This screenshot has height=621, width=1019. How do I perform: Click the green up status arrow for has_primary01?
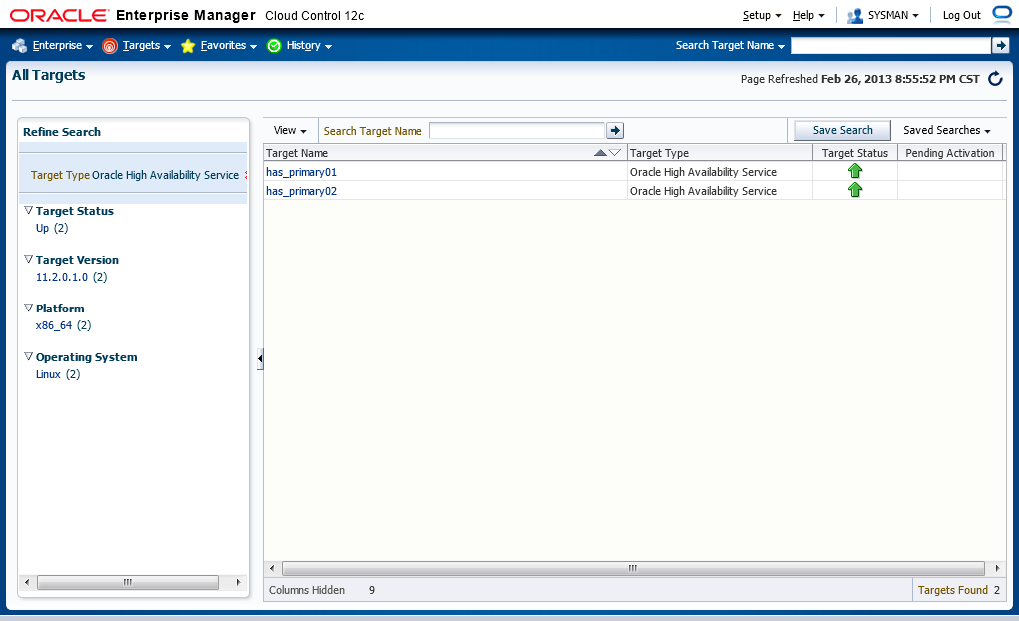(854, 171)
